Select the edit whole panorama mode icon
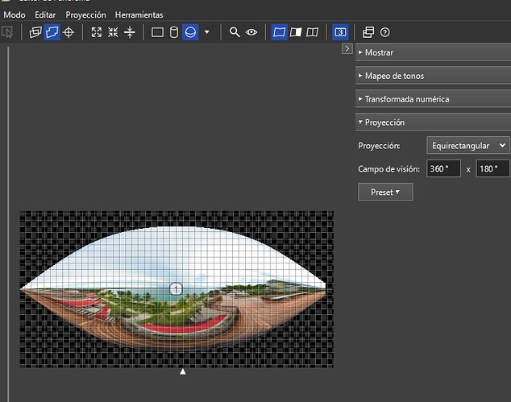Viewport: 511px width, 402px height. tap(52, 32)
